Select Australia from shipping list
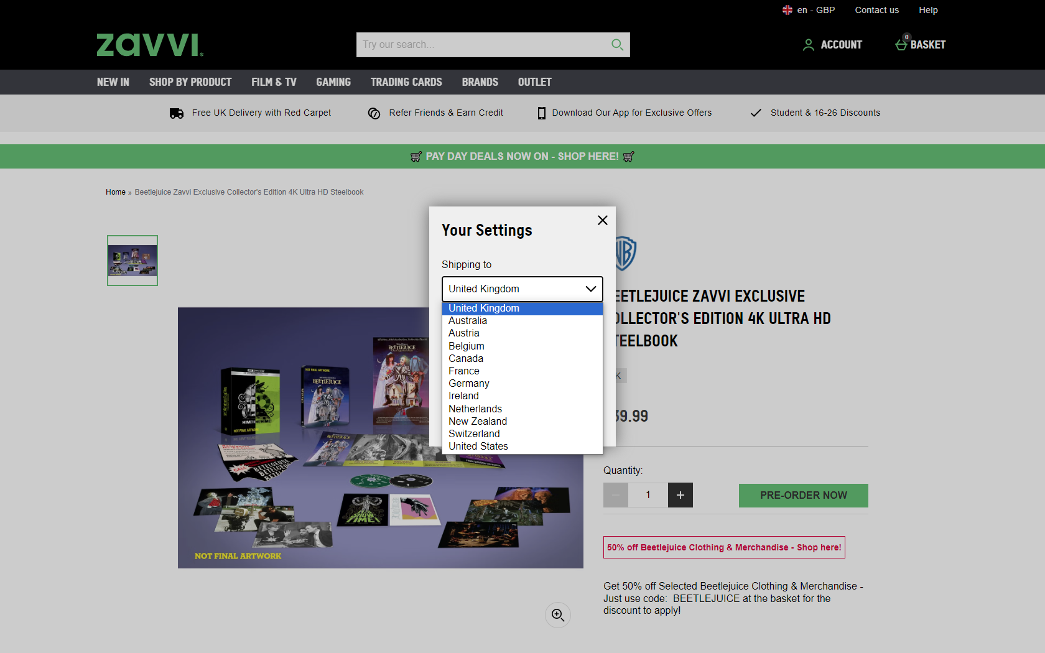This screenshot has height=653, width=1045. click(x=522, y=321)
